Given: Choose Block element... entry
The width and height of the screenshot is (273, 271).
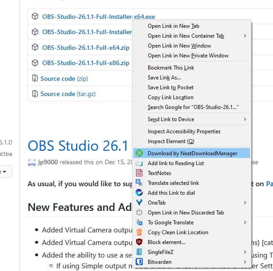Looking at the screenshot, I should 192,242.
